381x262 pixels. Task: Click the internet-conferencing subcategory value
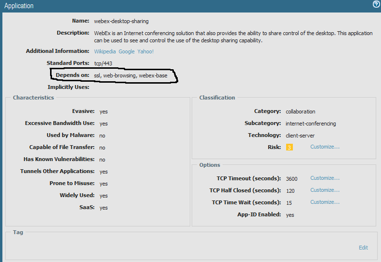click(x=311, y=124)
